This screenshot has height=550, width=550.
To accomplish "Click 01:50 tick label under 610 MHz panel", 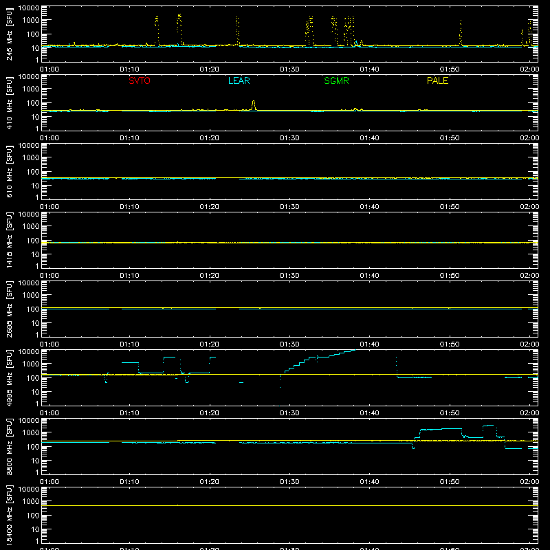I will point(450,207).
